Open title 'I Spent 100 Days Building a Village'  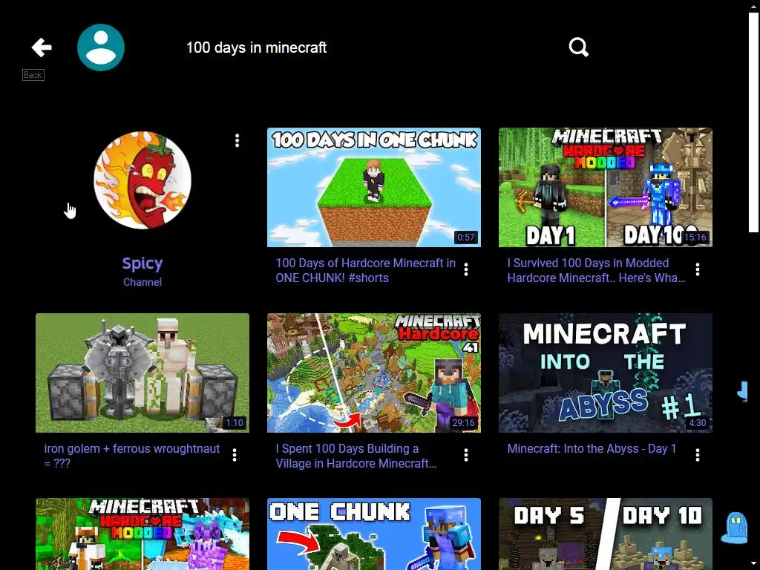click(x=356, y=456)
